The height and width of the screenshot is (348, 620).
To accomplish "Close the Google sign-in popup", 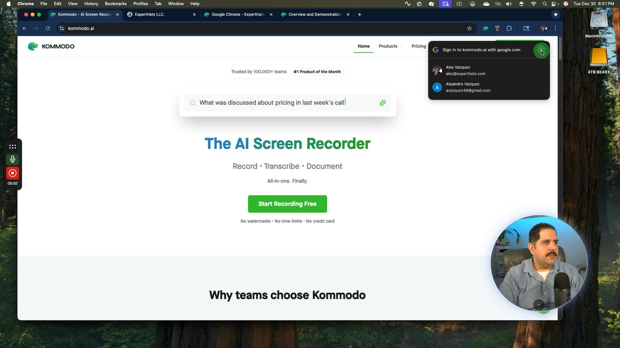I will coord(541,50).
